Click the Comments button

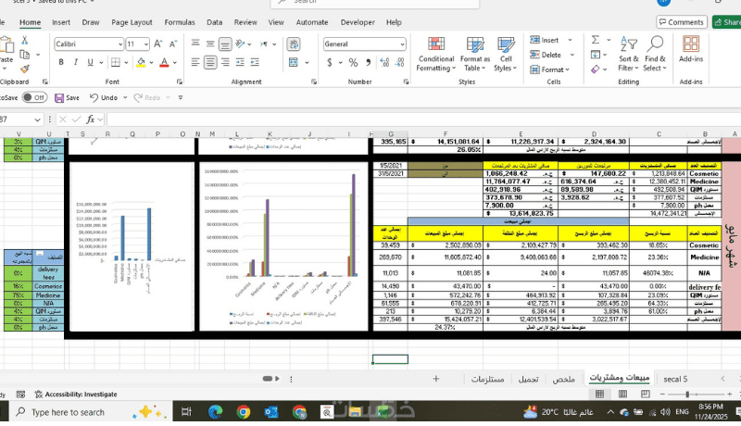[682, 22]
